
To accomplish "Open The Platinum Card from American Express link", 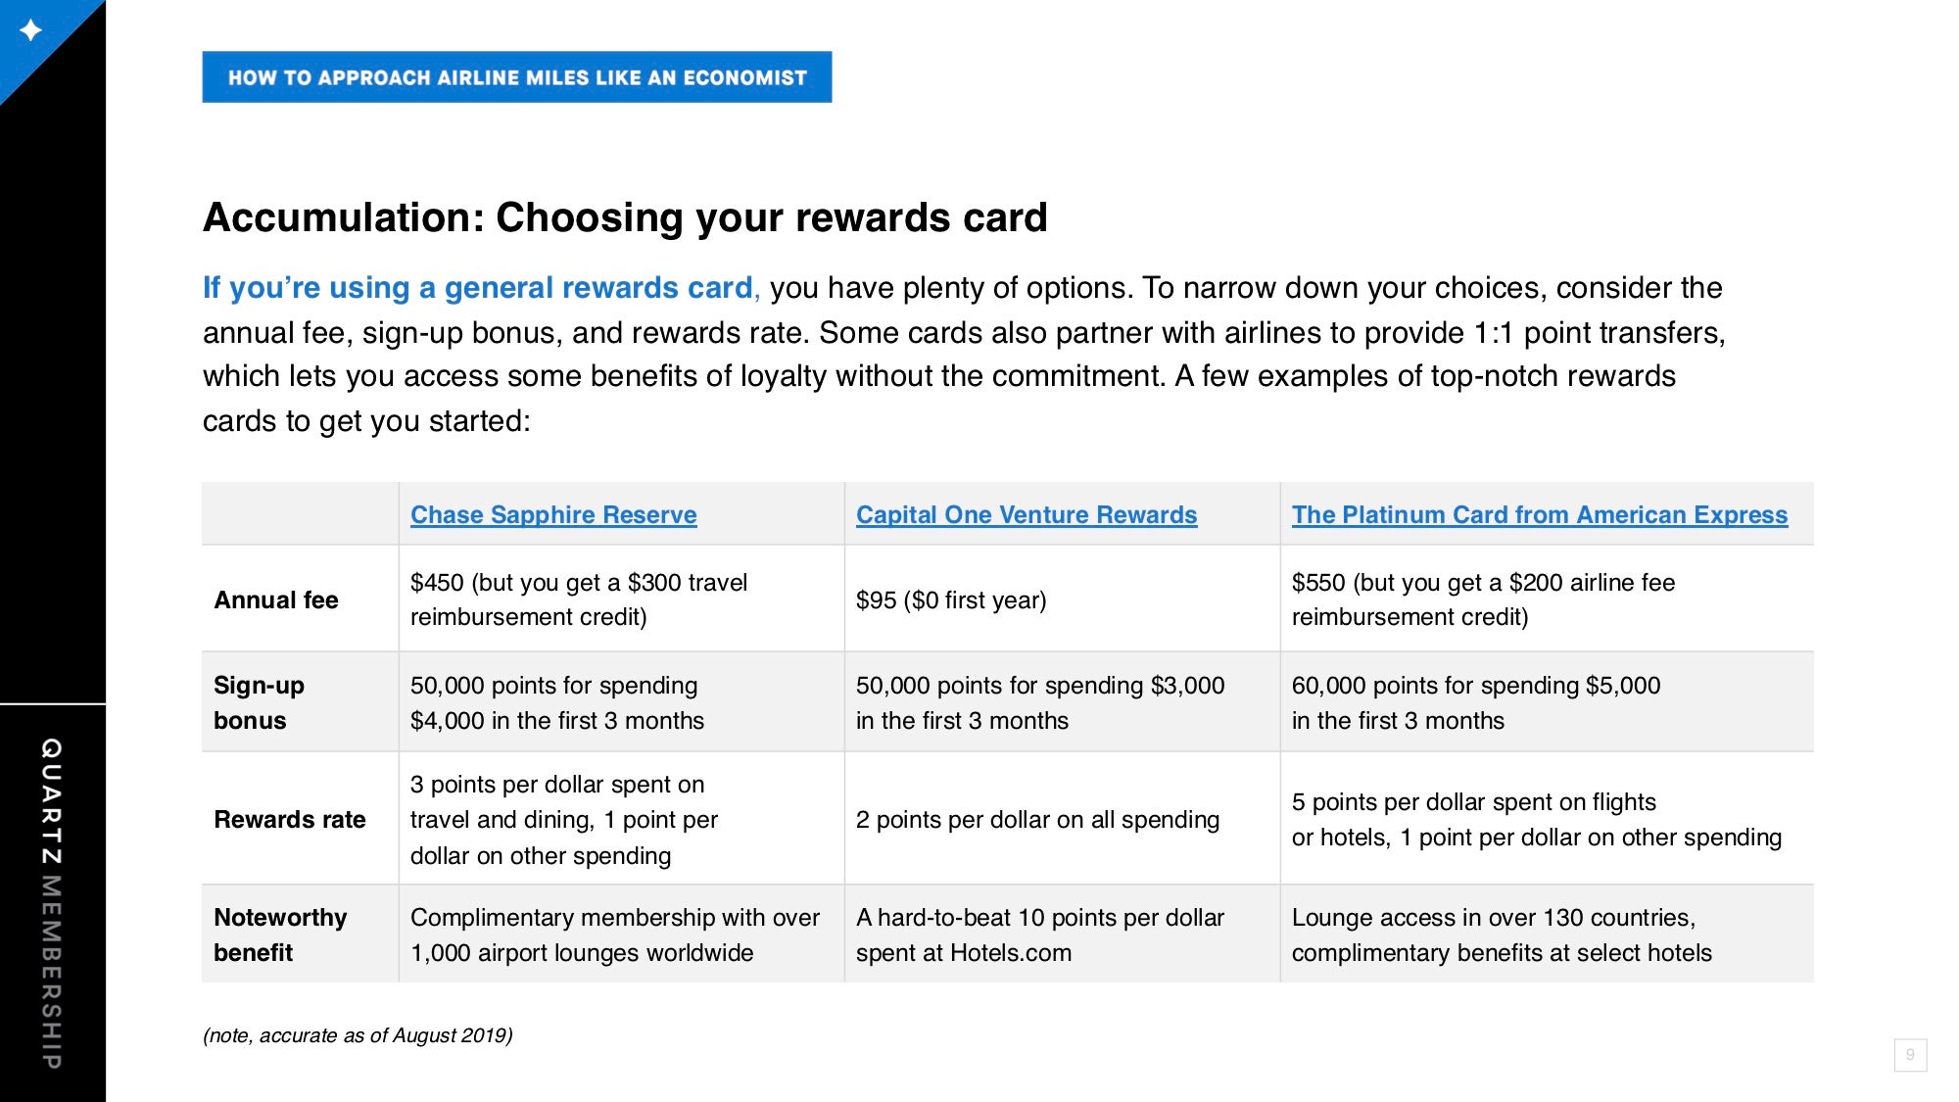I will click(1540, 515).
